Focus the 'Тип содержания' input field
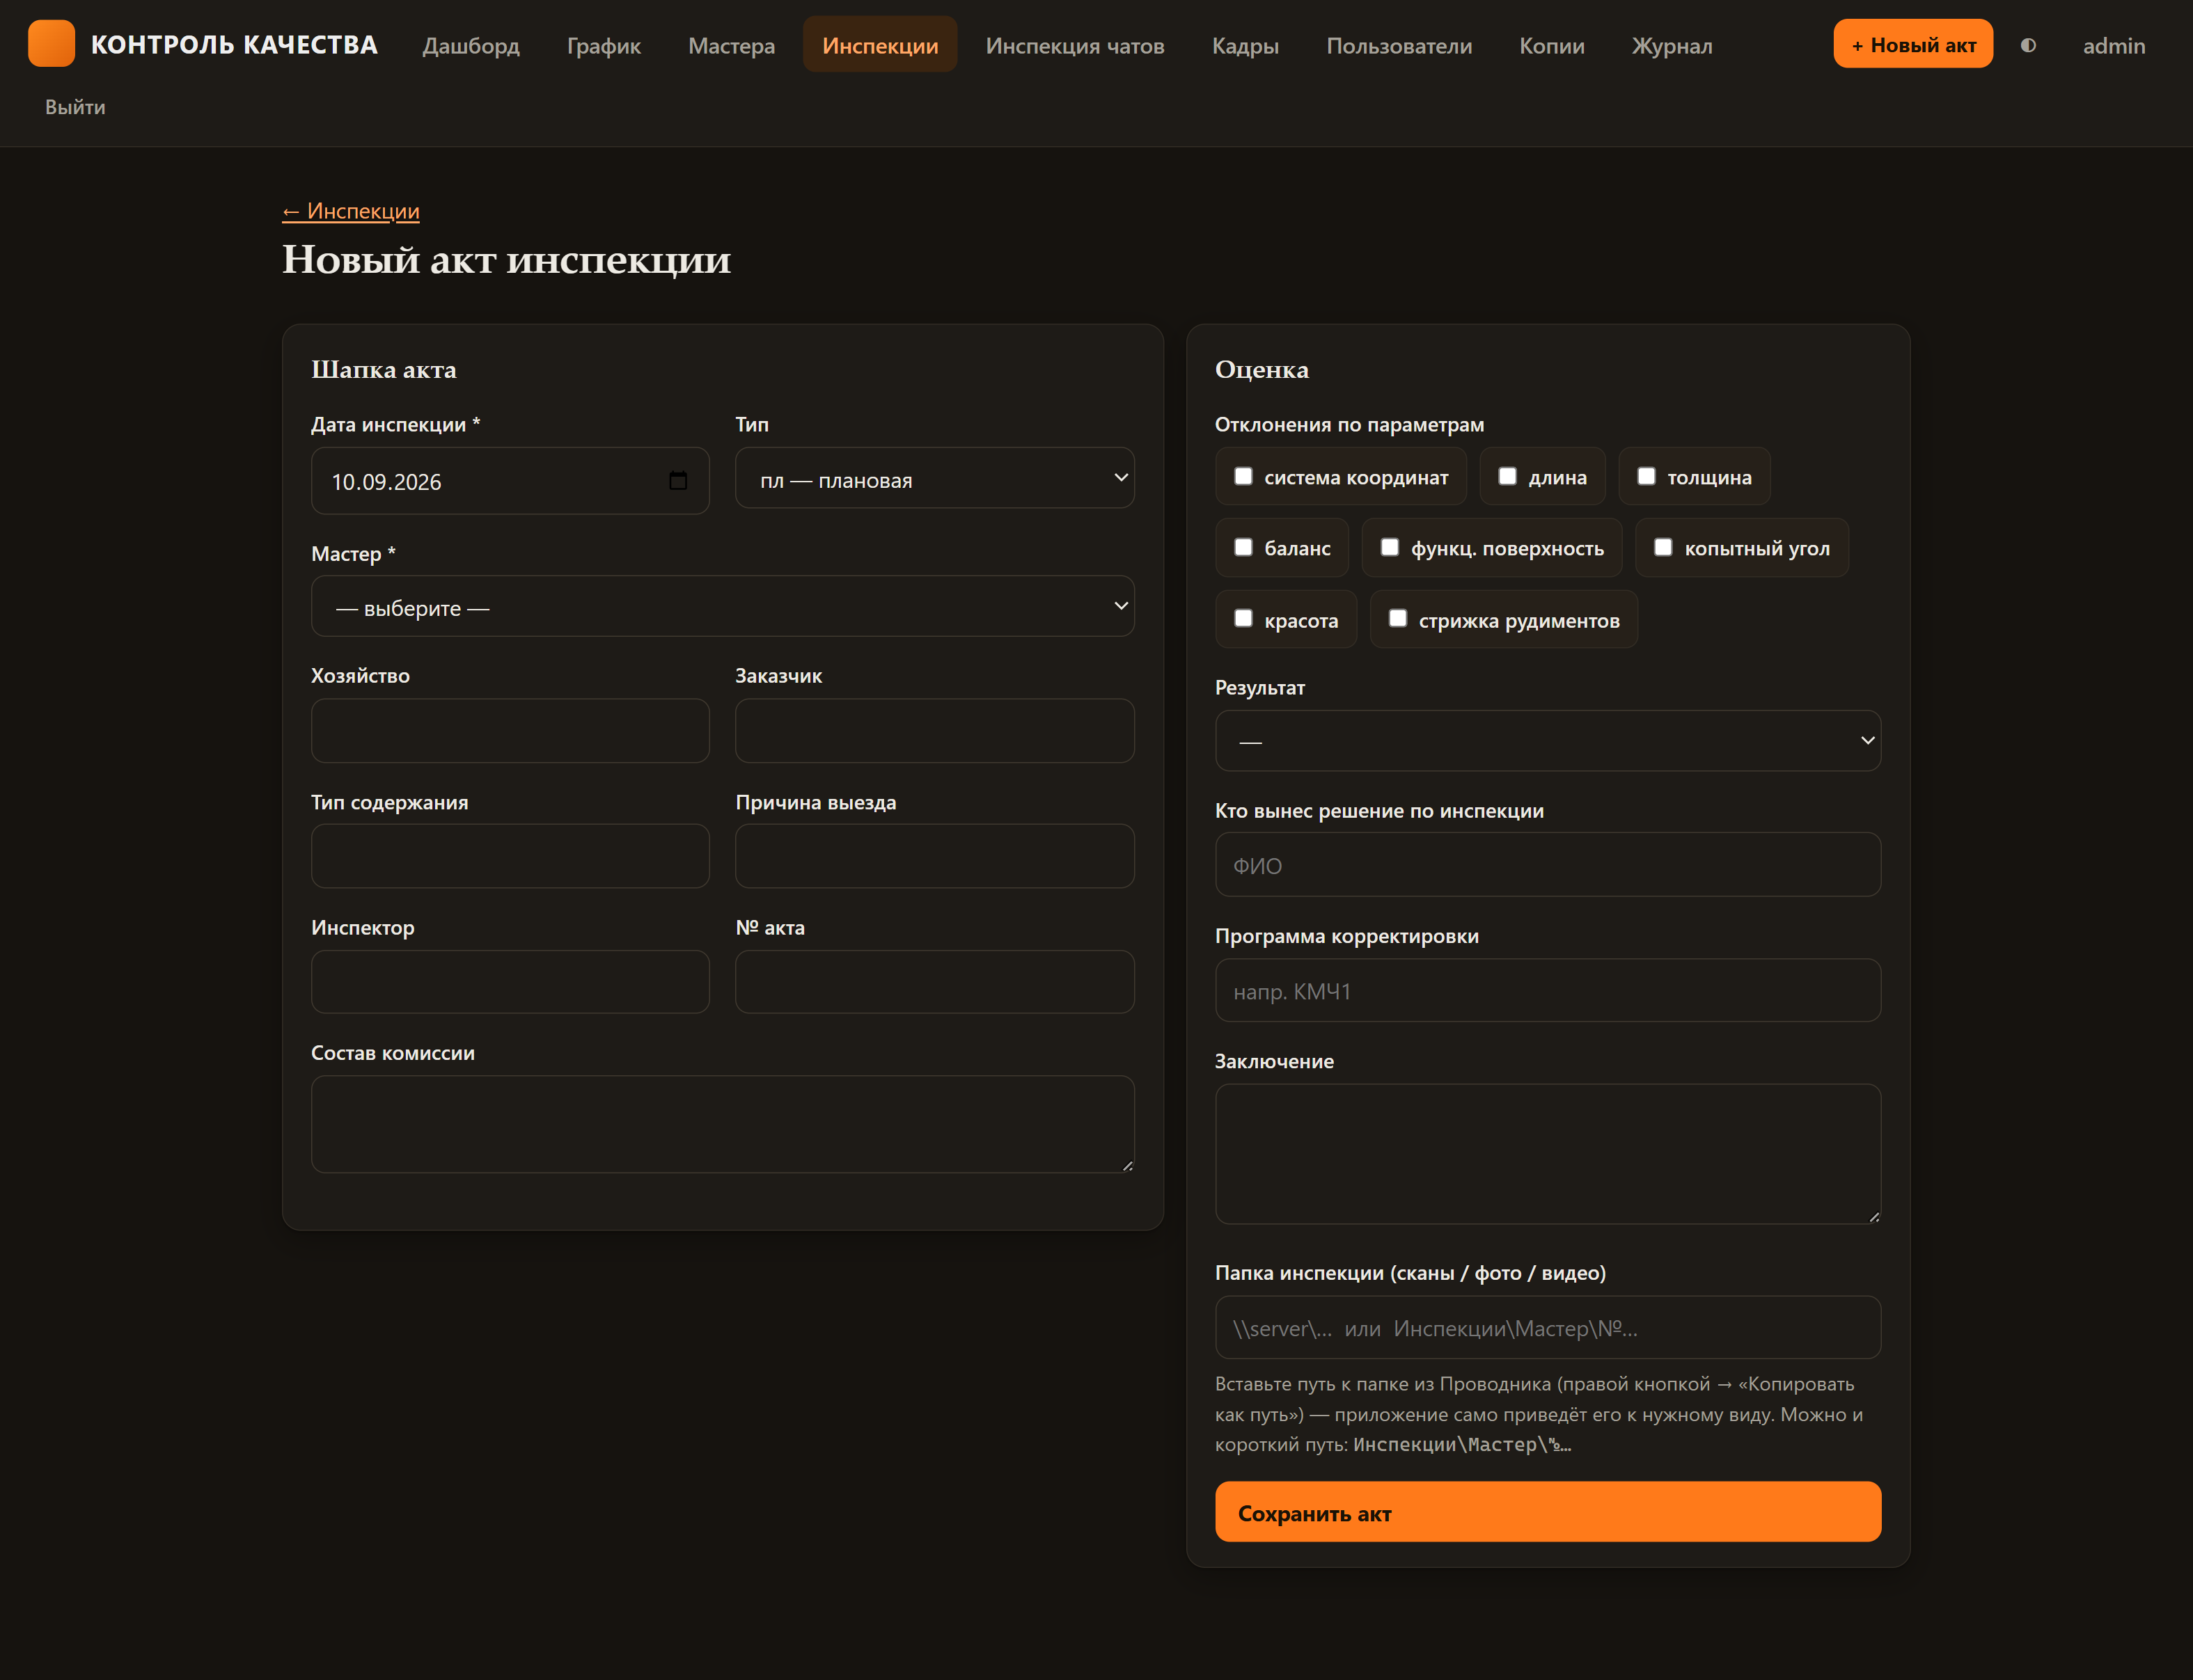Viewport: 2193px width, 1680px height. pyautogui.click(x=510, y=856)
